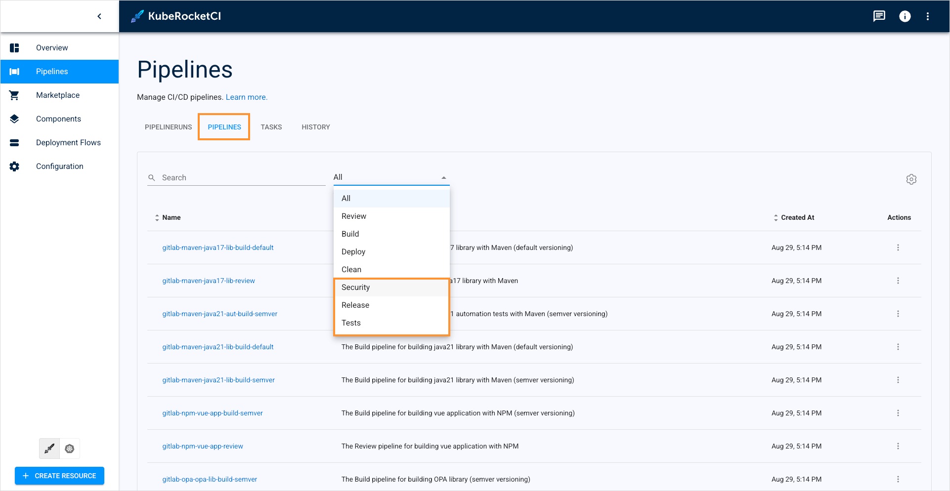
Task: Open actions menu for gitlab-maven-java17-lib-build-default
Action: (x=898, y=247)
